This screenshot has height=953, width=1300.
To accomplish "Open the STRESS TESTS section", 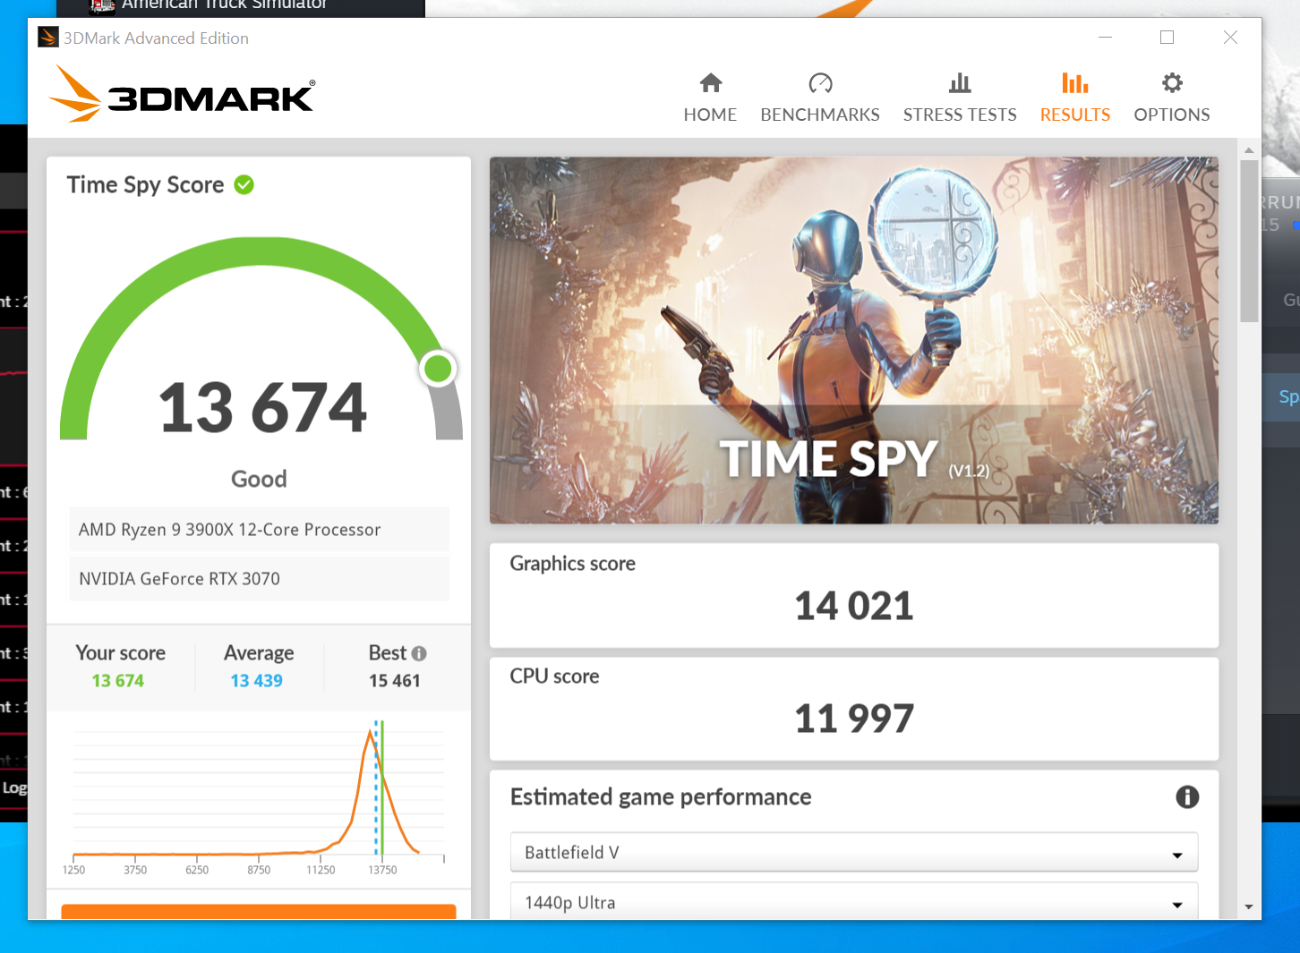I will click(x=960, y=98).
